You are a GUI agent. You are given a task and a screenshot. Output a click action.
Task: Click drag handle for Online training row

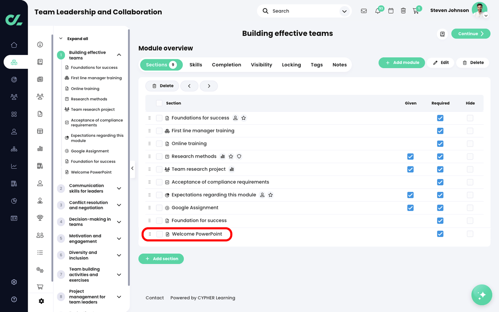pyautogui.click(x=149, y=143)
